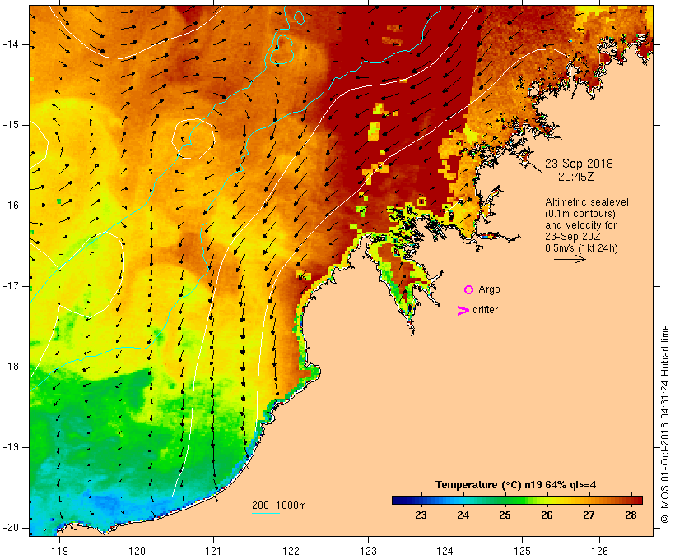Click the latitude label -19
Viewport: 675px width, 559px height.
click(x=11, y=447)
